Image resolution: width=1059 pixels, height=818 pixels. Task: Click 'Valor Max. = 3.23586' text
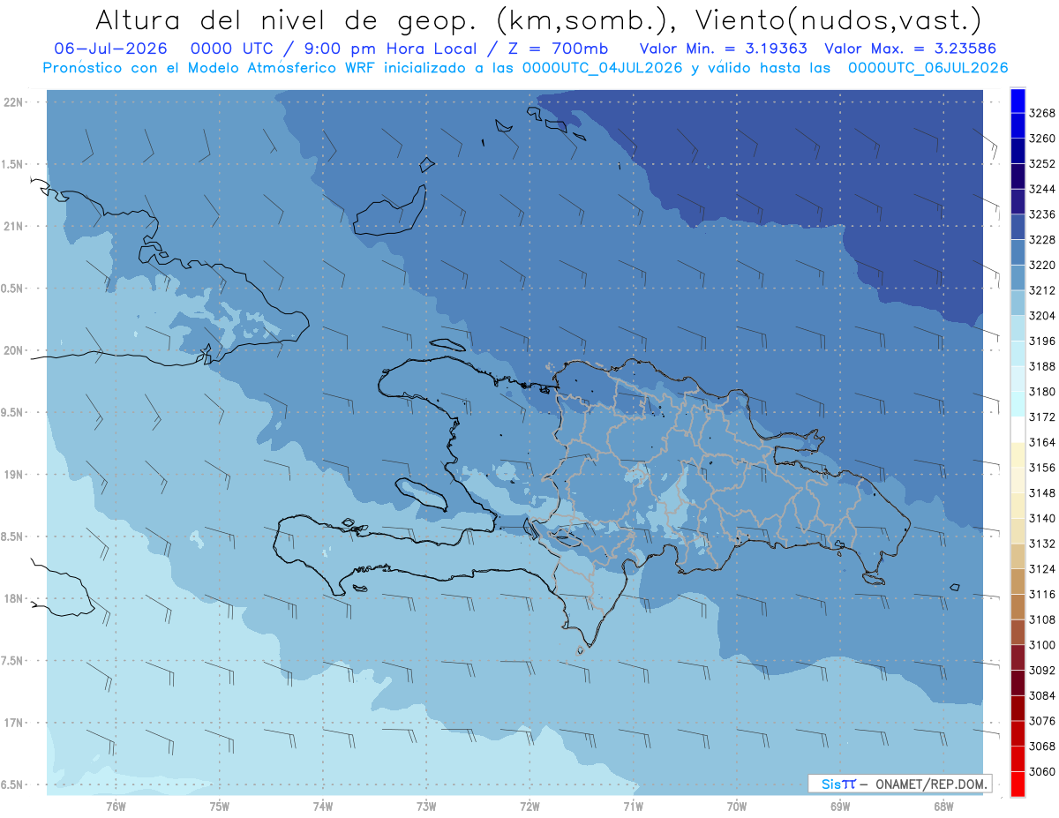pos(913,49)
